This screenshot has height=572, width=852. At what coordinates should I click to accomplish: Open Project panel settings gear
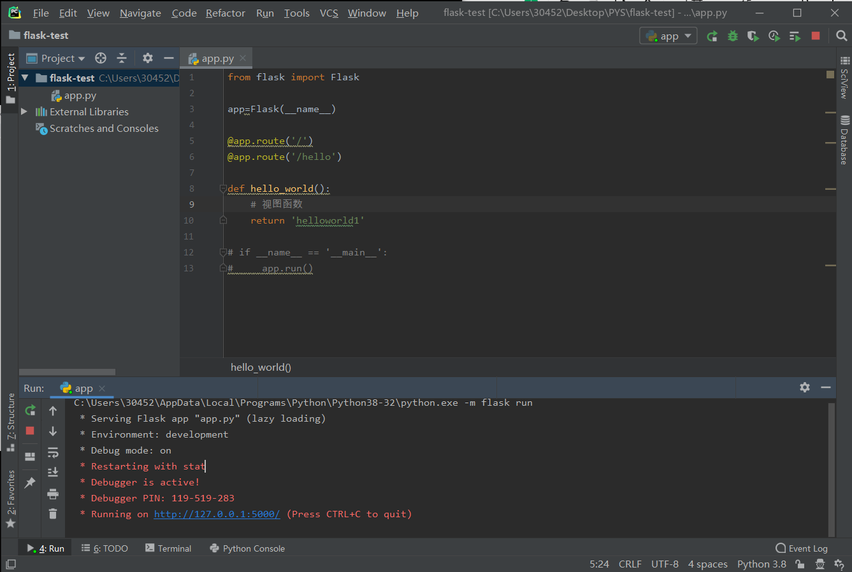pyautogui.click(x=148, y=58)
